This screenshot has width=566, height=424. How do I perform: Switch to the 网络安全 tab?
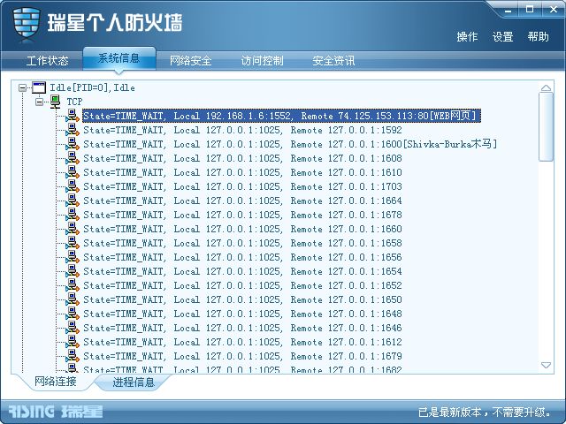pos(191,61)
